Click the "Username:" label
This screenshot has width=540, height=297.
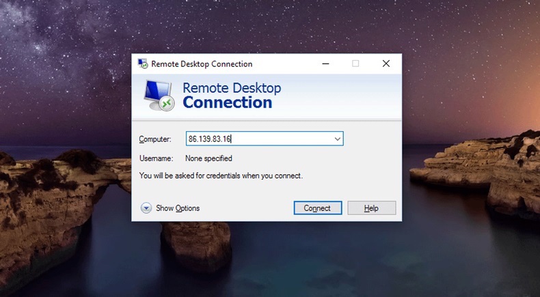(156, 158)
